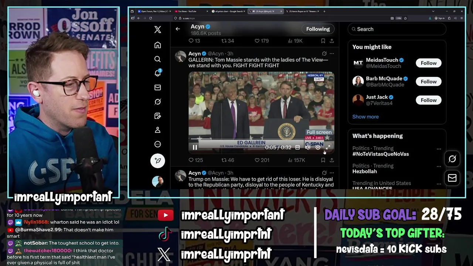Screen dimensions: 473x266
Task: Open Profile icon in sidebar
Action: click(x=157, y=130)
